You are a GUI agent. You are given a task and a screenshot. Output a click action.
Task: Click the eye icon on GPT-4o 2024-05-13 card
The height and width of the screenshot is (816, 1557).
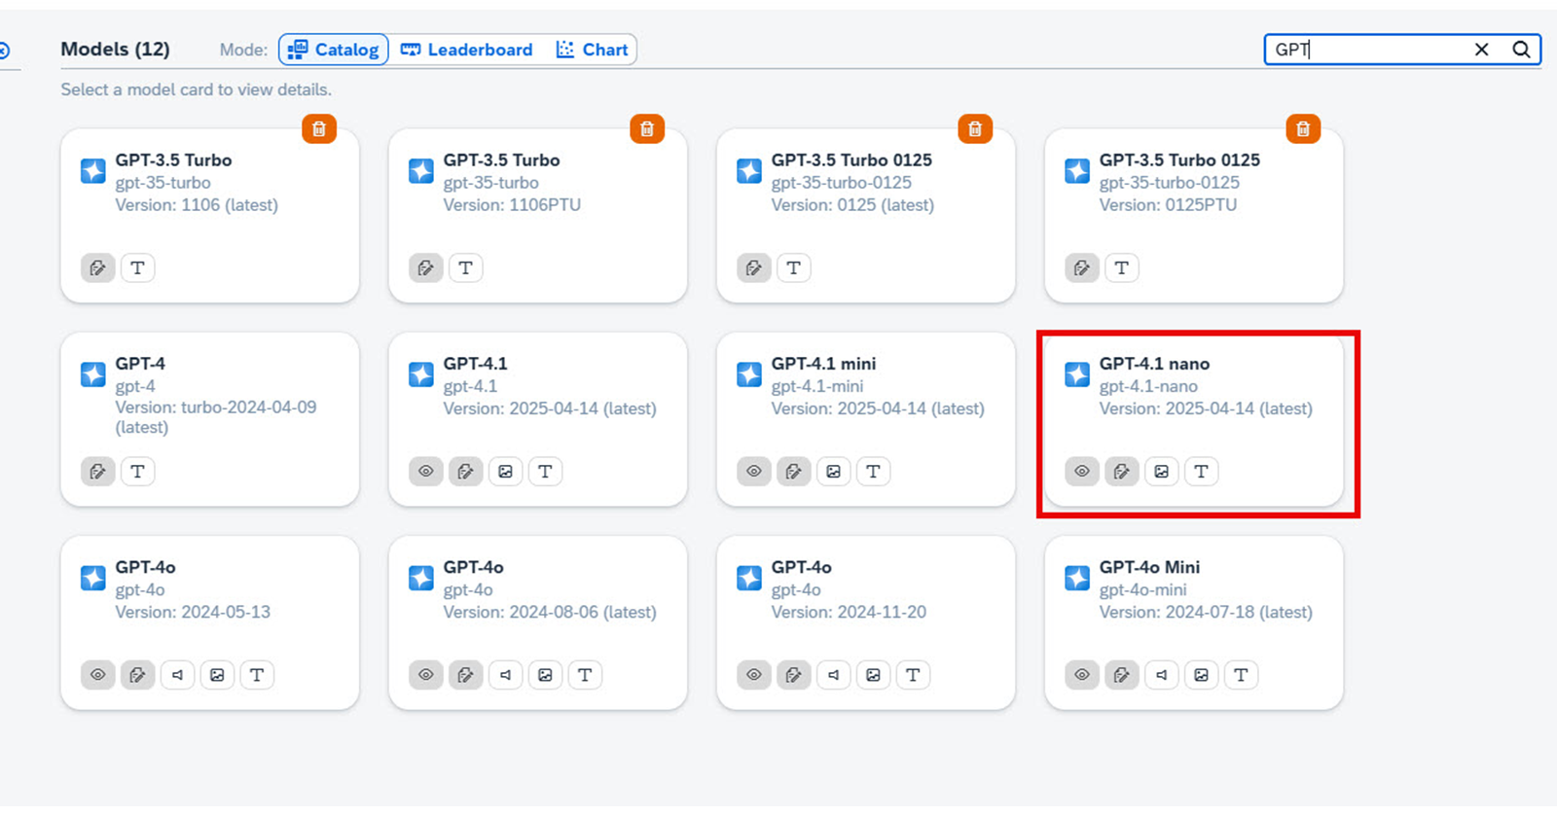(97, 675)
